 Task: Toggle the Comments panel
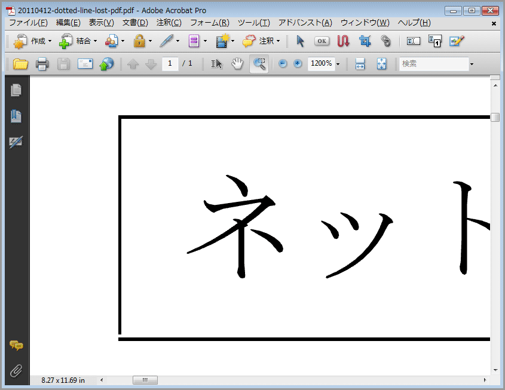click(x=16, y=345)
